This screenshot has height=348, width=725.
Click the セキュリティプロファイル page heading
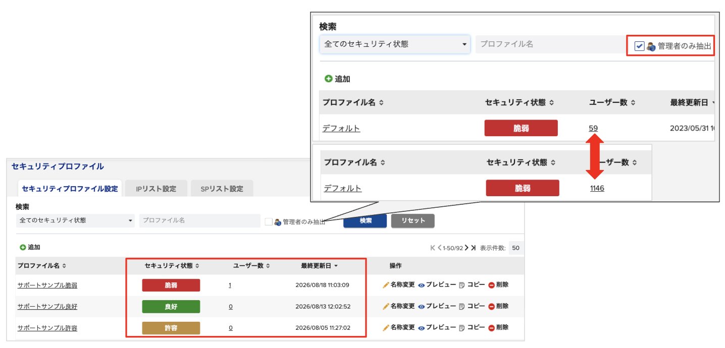58,166
